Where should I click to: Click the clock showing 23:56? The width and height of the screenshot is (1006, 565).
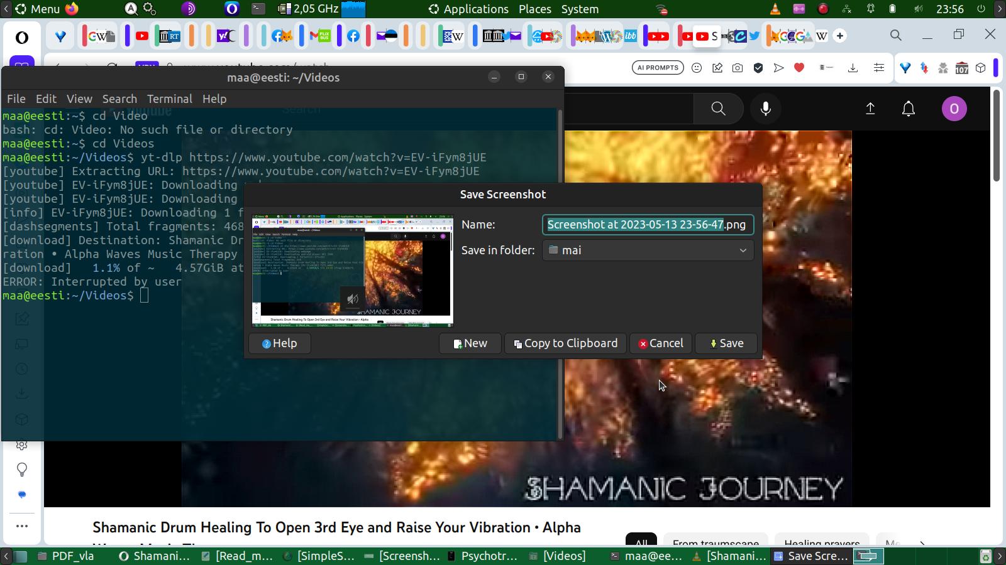[x=949, y=9]
